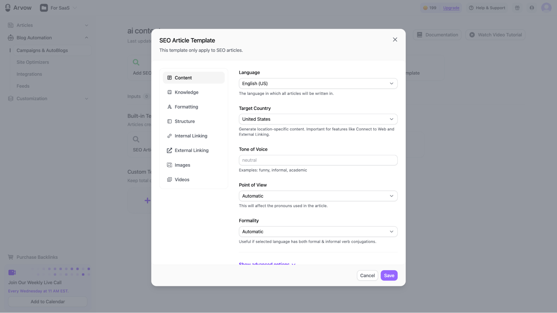The width and height of the screenshot is (557, 313).
Task: Click the Structure section icon
Action: 169,121
